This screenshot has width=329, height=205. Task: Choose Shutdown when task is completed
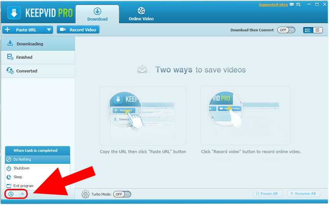click(x=38, y=168)
